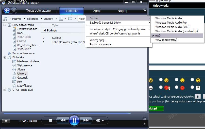Go back with the blue Back arrow
This screenshot has width=205, height=129.
7,10
